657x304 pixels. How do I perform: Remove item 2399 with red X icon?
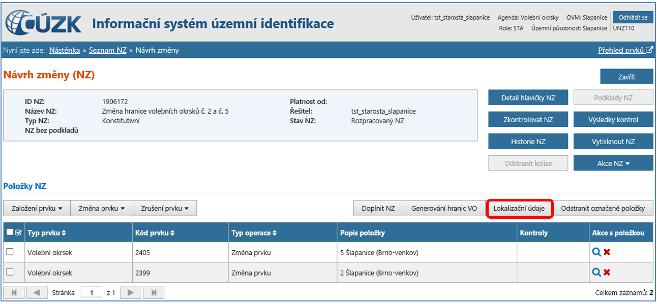pos(607,272)
